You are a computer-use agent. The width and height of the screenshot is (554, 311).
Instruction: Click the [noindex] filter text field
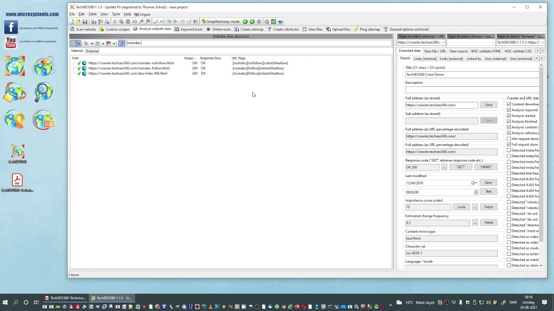click(x=258, y=43)
